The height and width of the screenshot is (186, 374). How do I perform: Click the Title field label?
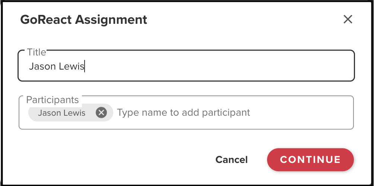pyautogui.click(x=37, y=52)
